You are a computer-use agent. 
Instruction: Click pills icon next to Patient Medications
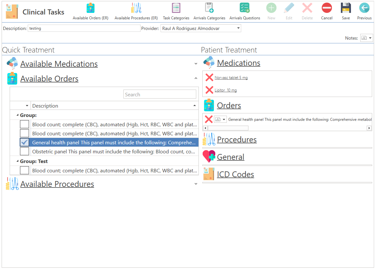209,62
